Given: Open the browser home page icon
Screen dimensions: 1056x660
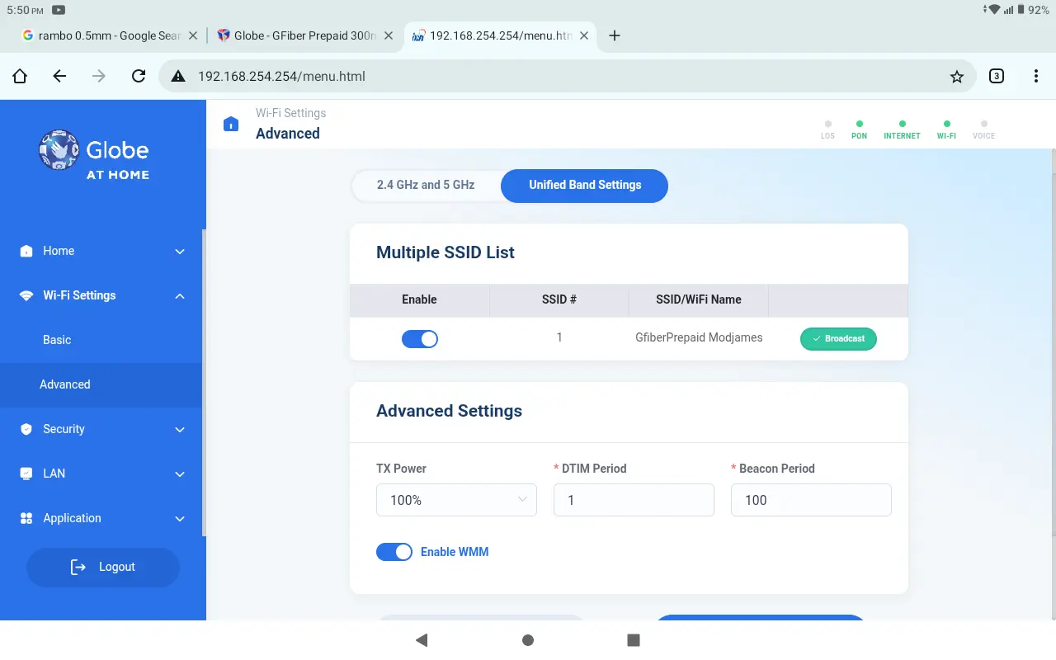Looking at the screenshot, I should (x=20, y=76).
